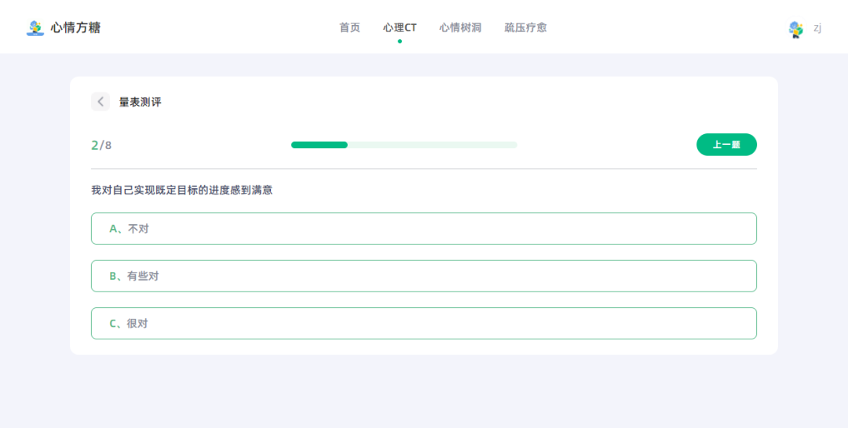Image resolution: width=848 pixels, height=428 pixels.
Task: Open the 心理CT navigation tab
Action: (400, 27)
